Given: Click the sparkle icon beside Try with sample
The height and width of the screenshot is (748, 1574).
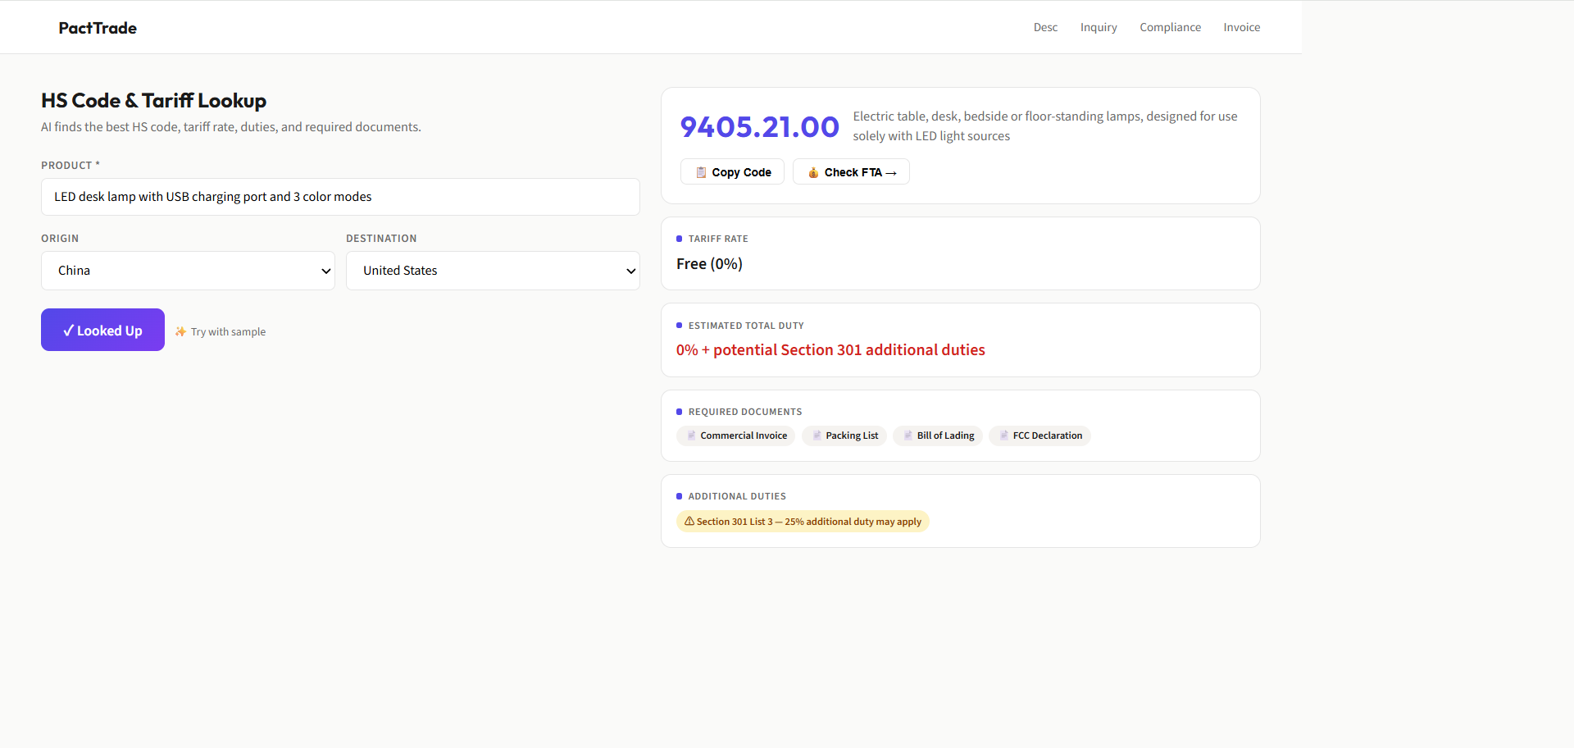Looking at the screenshot, I should point(180,331).
